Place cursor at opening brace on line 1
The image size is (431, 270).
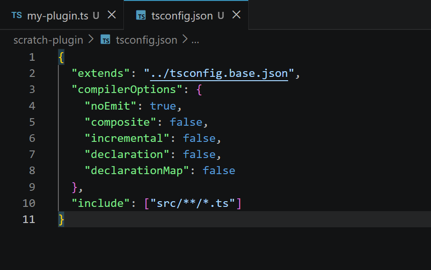(61, 57)
